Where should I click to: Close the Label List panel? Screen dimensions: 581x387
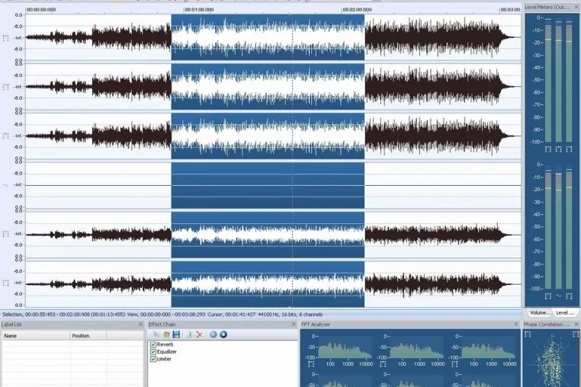click(x=140, y=325)
